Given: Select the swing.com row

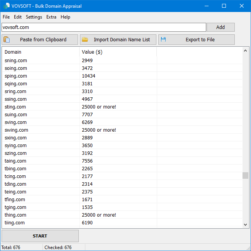Looking at the screenshot, I should [122, 130].
